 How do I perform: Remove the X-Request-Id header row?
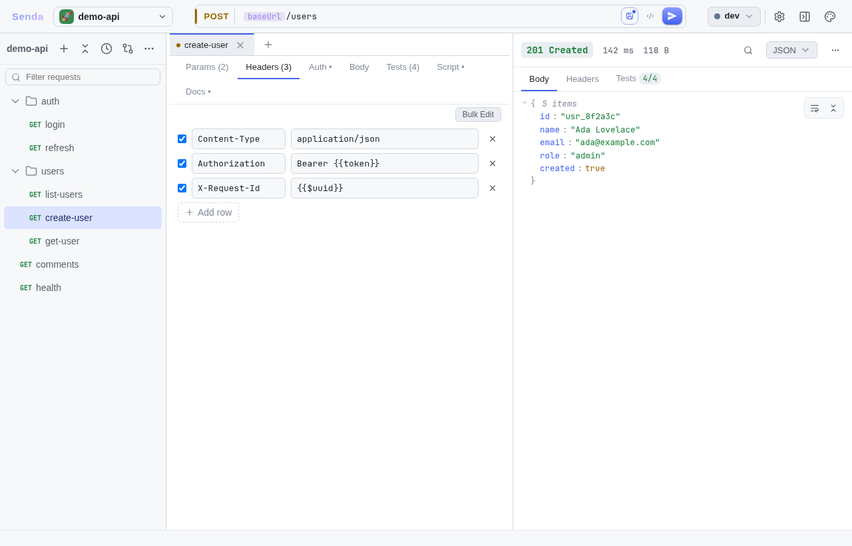coord(493,188)
